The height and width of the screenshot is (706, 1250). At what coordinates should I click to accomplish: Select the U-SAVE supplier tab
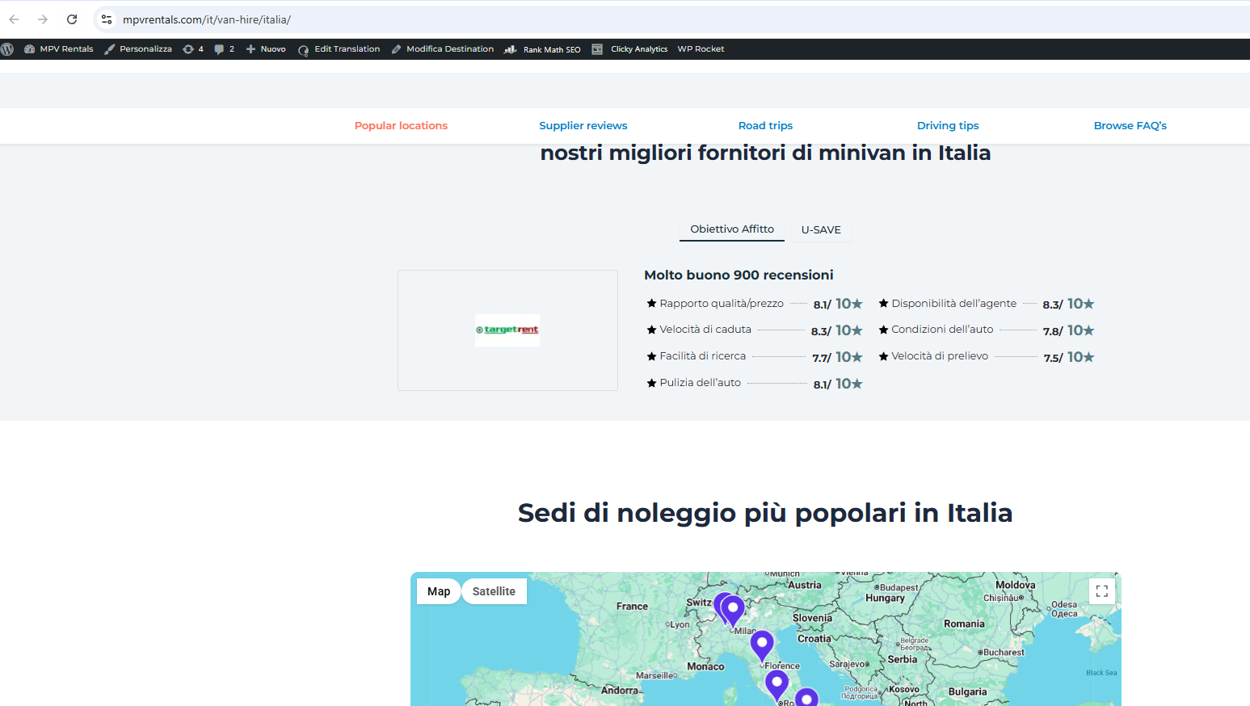click(821, 229)
